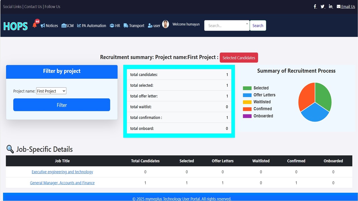Expand the search box dropdown arrow
Image resolution: width=358 pixels, height=201 pixels.
(247, 24)
